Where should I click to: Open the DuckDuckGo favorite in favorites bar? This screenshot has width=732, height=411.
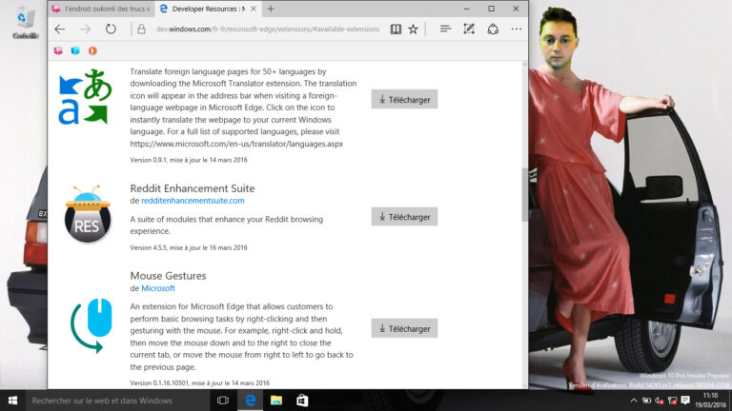click(x=92, y=50)
